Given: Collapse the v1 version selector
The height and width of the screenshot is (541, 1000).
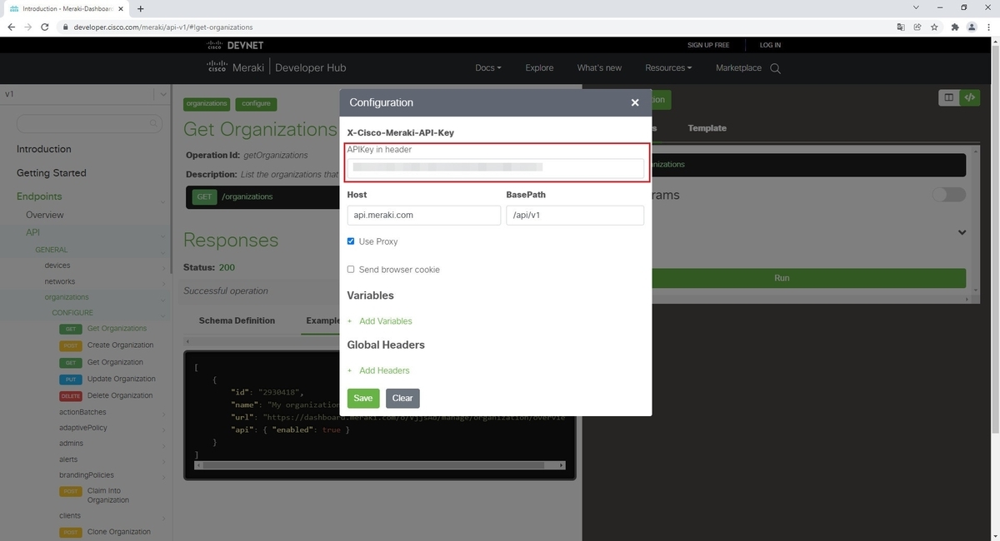Looking at the screenshot, I should point(163,94).
